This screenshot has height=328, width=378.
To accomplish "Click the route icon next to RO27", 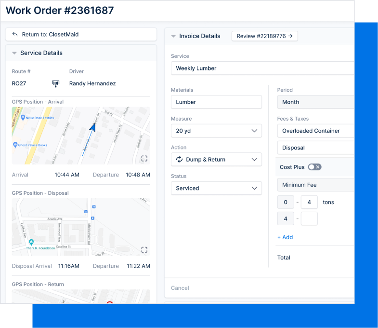I will point(56,83).
